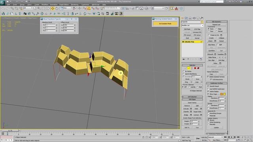
Task: Collapse the Edit Edges rollout
Action: (x=193, y=99)
